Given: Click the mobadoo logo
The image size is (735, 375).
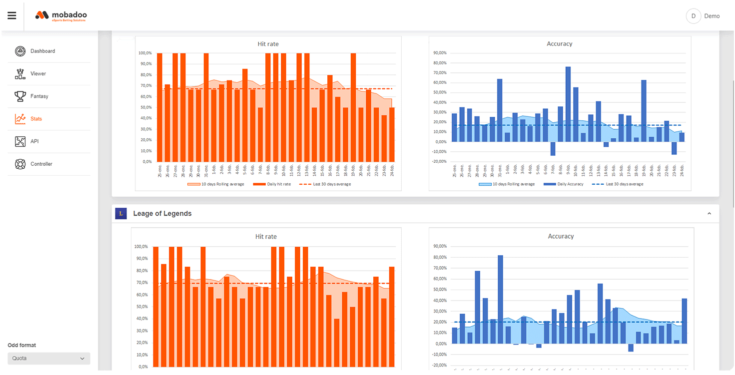Looking at the screenshot, I should click(x=61, y=16).
